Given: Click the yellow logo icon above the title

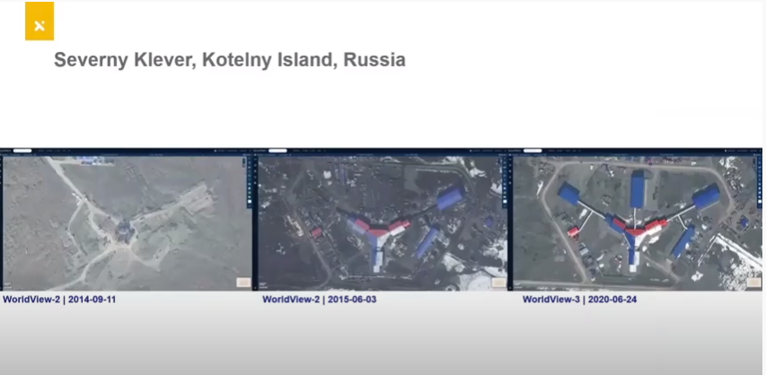Looking at the screenshot, I should click(x=39, y=22).
